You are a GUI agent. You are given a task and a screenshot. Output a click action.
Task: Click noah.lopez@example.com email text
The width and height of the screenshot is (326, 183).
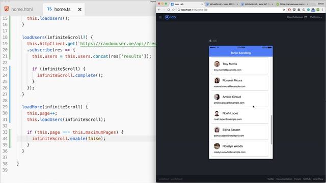(228, 119)
